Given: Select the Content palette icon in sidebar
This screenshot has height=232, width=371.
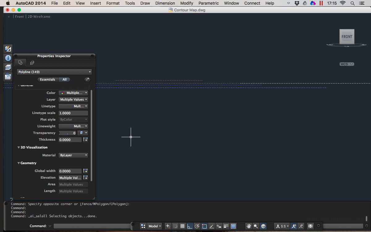Looking at the screenshot, I should [8, 76].
